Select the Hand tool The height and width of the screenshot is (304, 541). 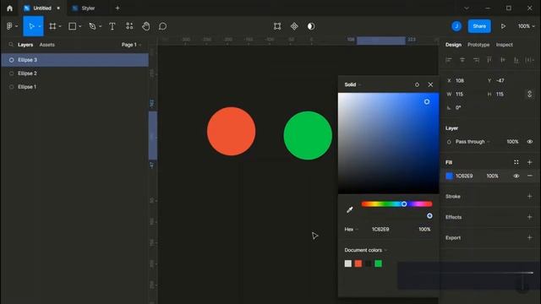click(x=146, y=26)
